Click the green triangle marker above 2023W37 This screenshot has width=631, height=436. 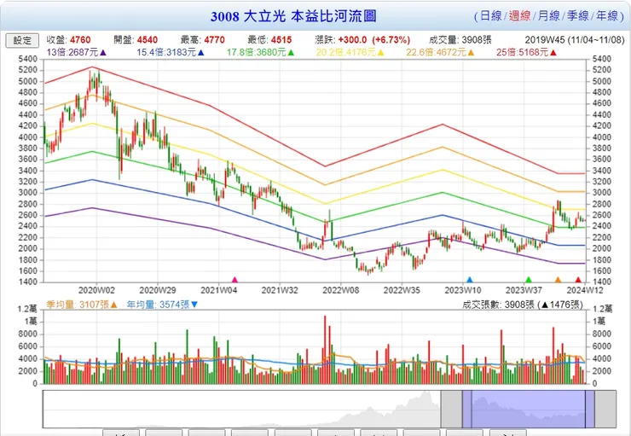pos(529,279)
